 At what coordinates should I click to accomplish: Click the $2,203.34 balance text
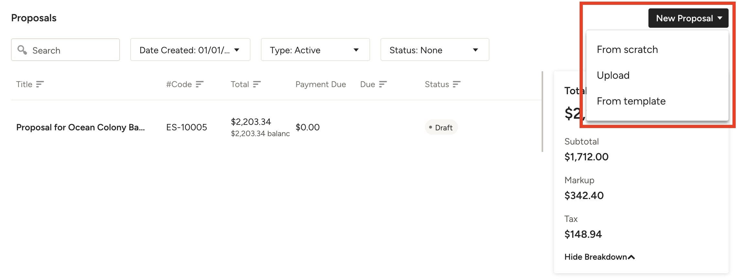(x=260, y=134)
